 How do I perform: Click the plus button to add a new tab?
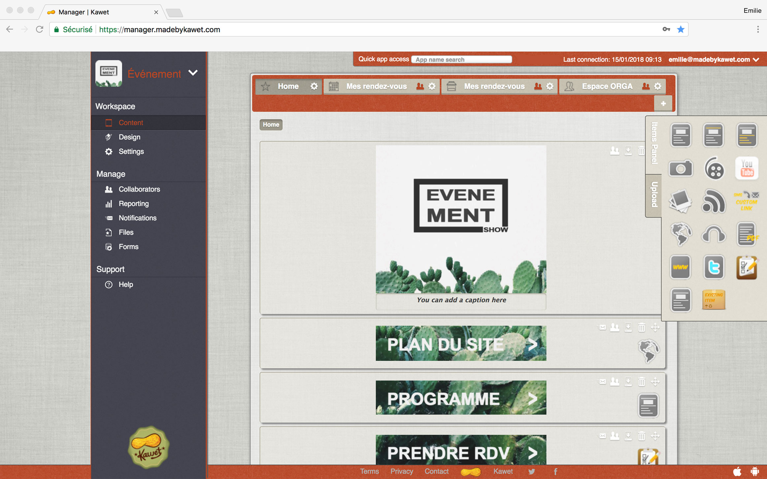[x=663, y=104]
